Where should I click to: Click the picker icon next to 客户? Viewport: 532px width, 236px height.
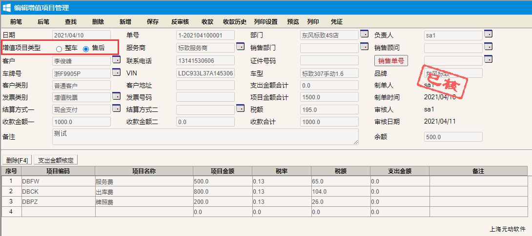[x=116, y=60]
